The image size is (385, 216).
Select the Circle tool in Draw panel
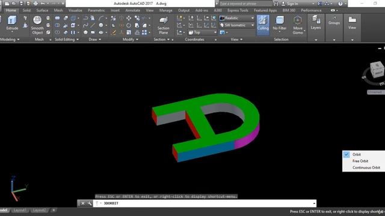coord(101,25)
